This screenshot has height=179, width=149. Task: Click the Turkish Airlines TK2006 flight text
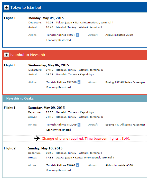(x=61, y=82)
